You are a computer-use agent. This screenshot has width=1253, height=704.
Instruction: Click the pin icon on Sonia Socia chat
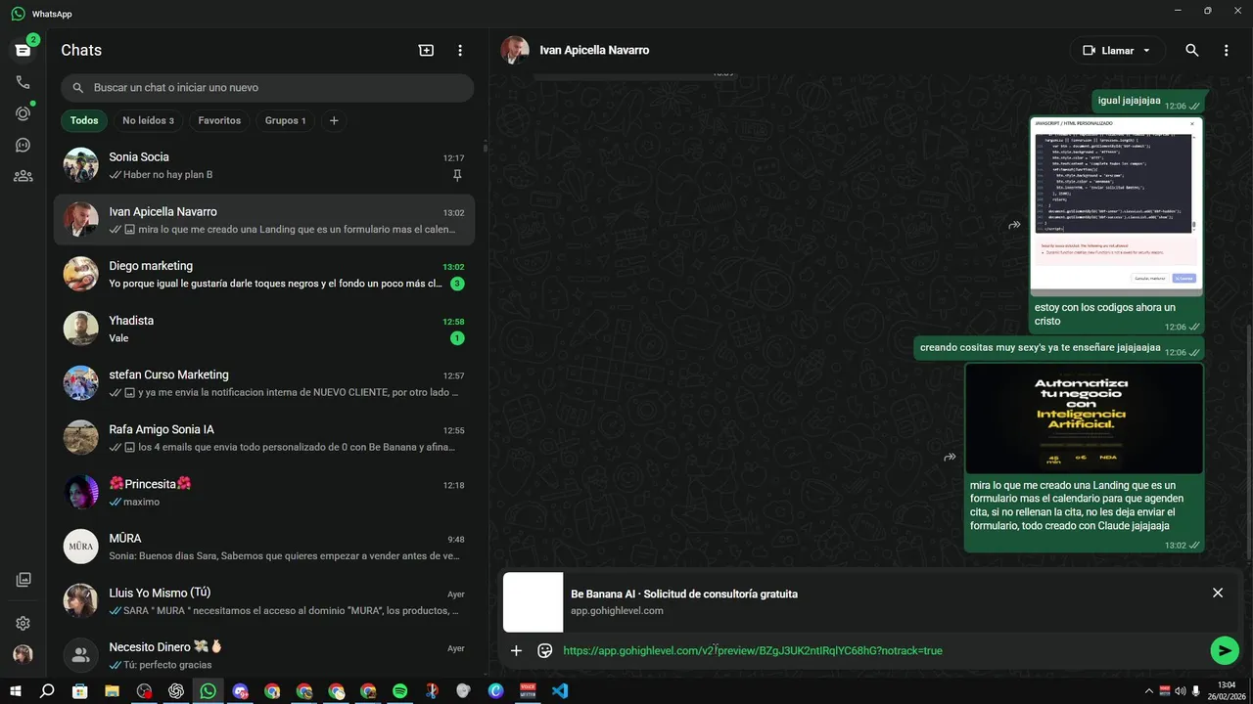(457, 176)
